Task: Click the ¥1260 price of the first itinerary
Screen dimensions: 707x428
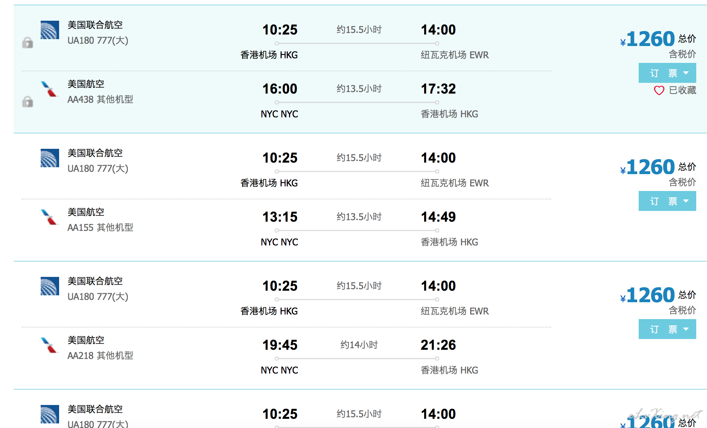Action: pos(648,39)
